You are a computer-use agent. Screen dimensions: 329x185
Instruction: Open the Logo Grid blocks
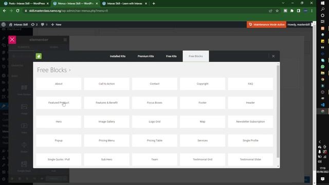pos(155,122)
